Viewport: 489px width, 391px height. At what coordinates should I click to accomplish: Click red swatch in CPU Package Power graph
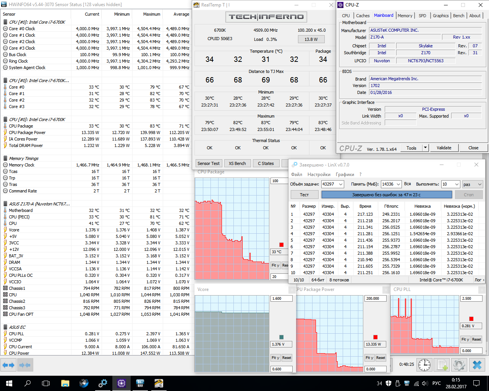click(376, 337)
